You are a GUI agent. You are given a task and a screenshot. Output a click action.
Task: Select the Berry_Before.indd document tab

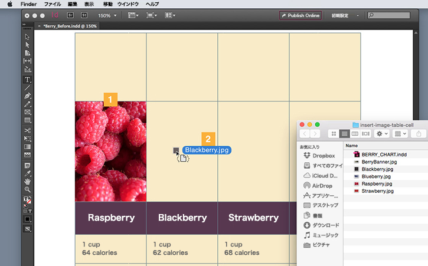[70, 26]
